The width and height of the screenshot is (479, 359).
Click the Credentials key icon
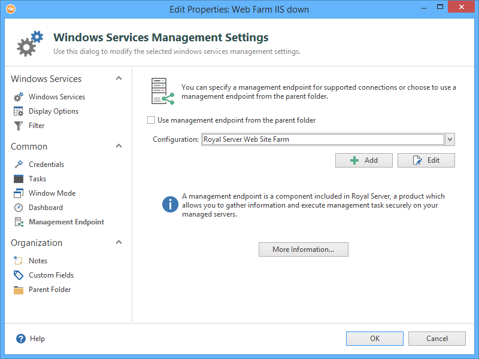[18, 165]
